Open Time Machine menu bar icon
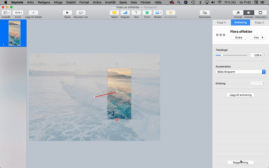This screenshot has height=168, width=269. [193, 2]
